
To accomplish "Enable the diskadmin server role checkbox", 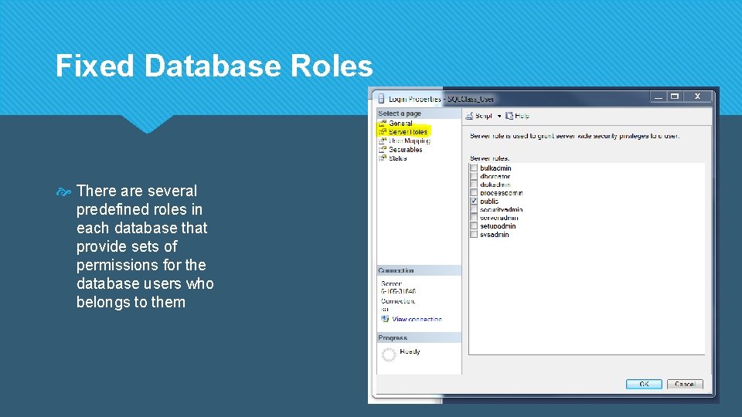I will click(474, 185).
